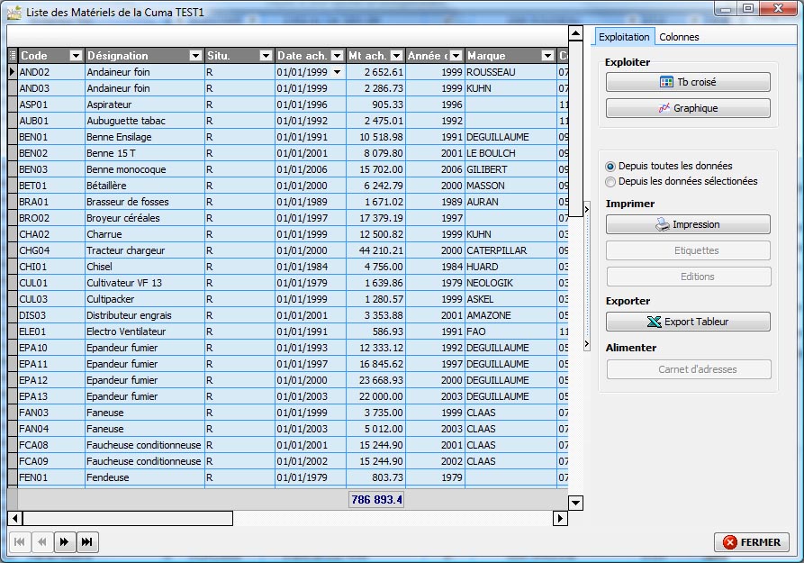This screenshot has width=804, height=563.
Task: Switch to the Colonnes tab
Action: [x=679, y=37]
